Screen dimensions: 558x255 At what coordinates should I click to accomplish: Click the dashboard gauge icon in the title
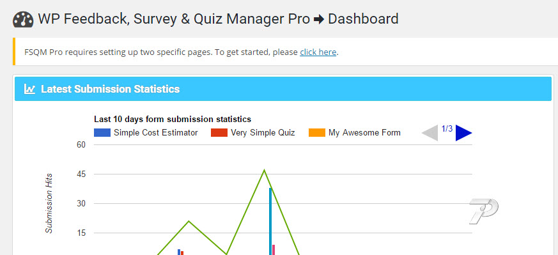click(x=23, y=20)
